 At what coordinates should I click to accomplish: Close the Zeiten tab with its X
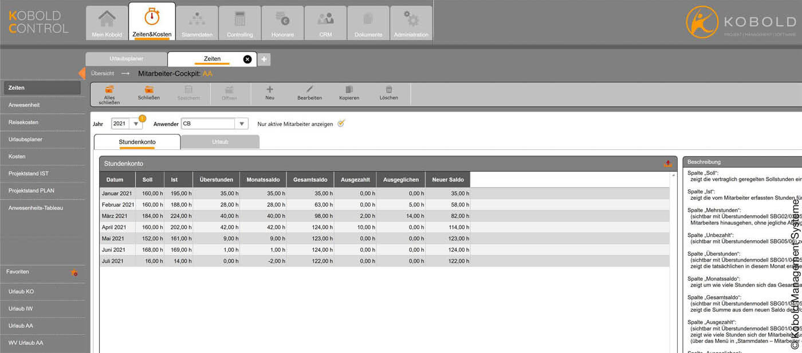point(247,58)
